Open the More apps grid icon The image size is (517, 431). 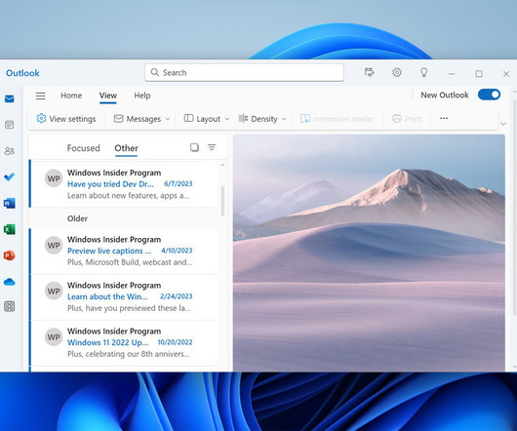(9, 306)
